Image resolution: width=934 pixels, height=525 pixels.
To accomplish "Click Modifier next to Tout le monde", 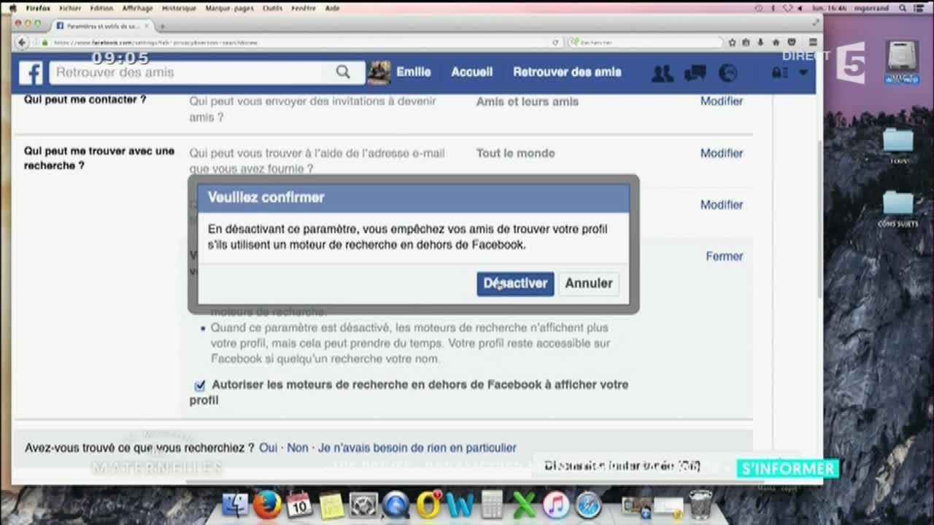I will (722, 153).
